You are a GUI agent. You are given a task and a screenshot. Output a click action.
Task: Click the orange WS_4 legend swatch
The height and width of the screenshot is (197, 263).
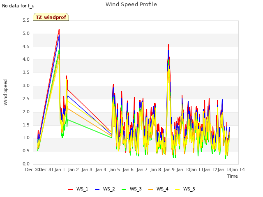pos(151,190)
